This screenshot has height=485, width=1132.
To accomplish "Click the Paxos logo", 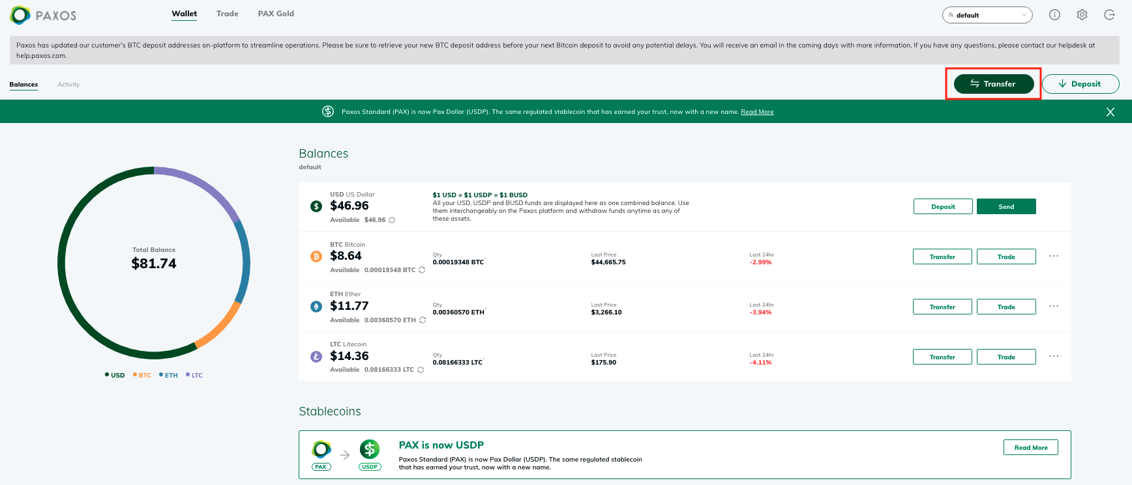I will pos(43,15).
